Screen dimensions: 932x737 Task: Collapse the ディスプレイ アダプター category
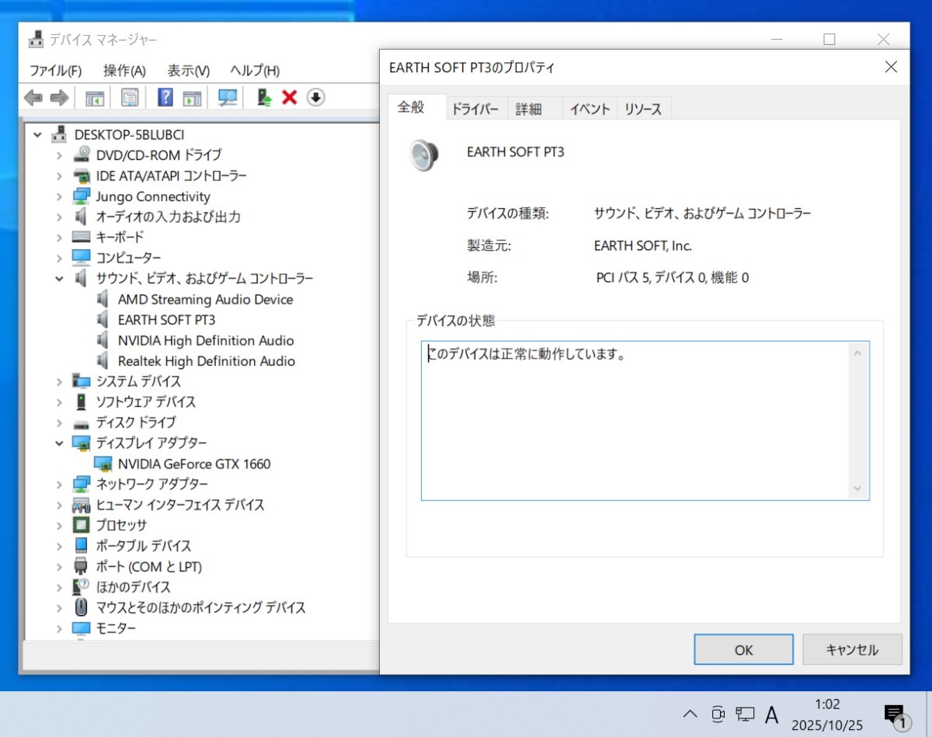[60, 443]
